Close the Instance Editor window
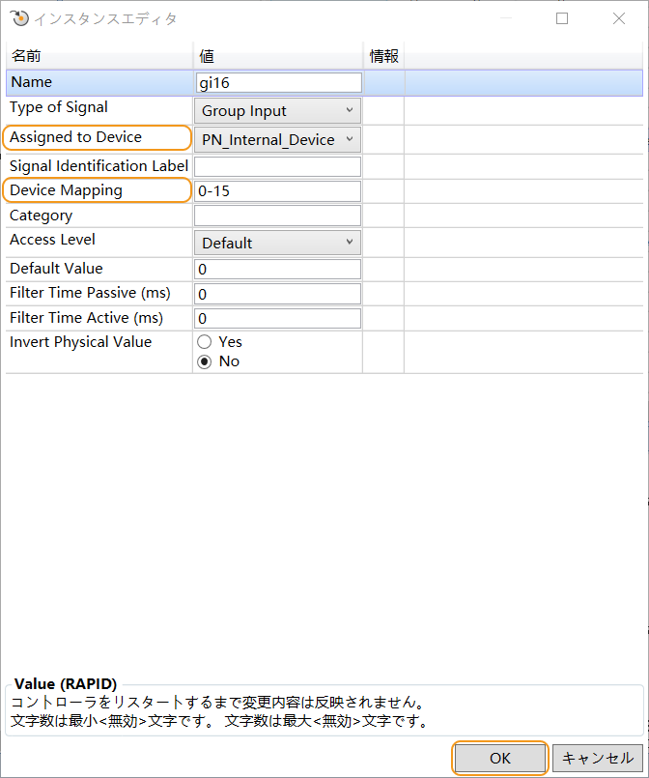The image size is (649, 778). [618, 18]
